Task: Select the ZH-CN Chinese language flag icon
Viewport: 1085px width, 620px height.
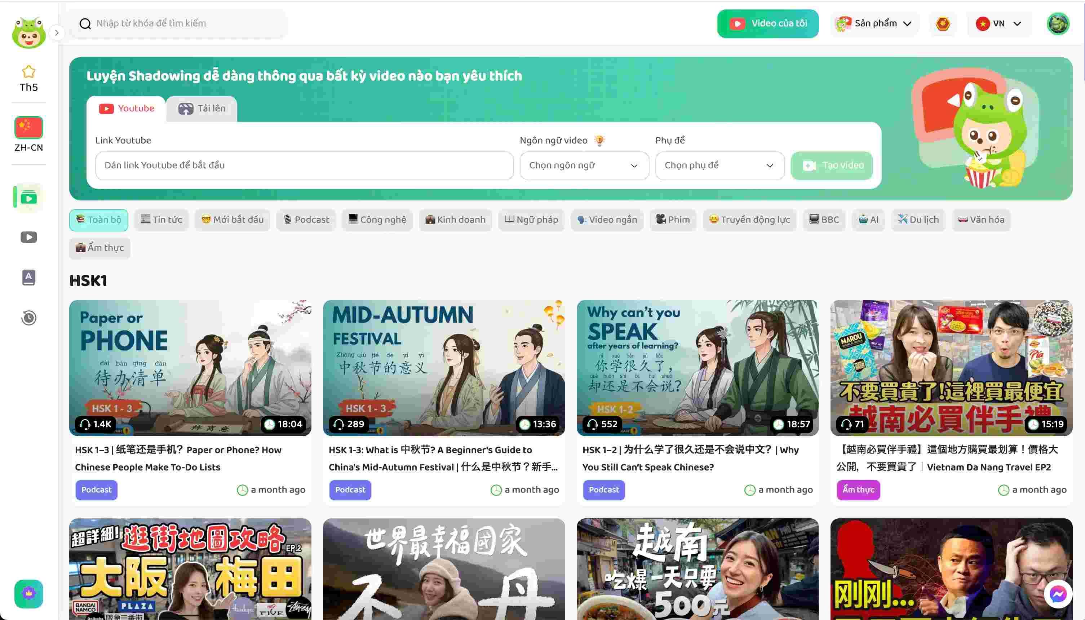Action: point(28,128)
